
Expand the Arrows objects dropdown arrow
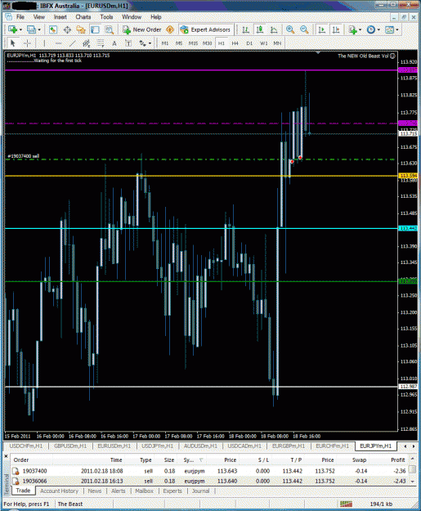pos(150,43)
